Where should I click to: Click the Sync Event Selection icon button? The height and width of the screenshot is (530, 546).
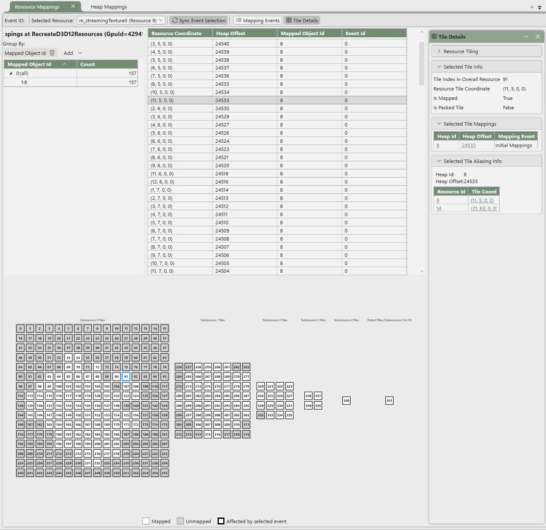174,21
